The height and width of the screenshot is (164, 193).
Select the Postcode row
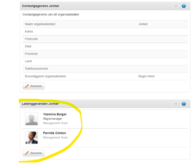(x=105, y=39)
